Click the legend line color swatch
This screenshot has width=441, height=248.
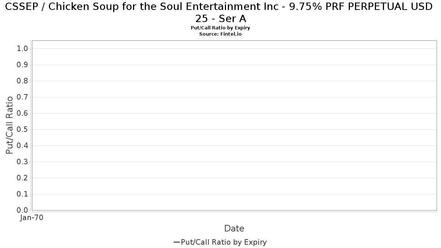[176, 242]
